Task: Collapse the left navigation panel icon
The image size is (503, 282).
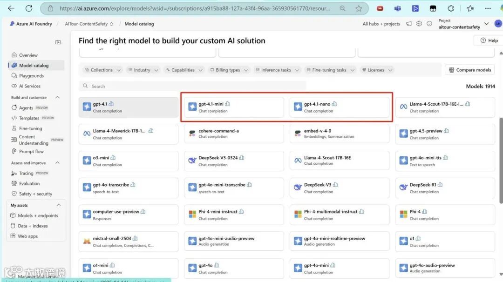Action: (x=58, y=42)
